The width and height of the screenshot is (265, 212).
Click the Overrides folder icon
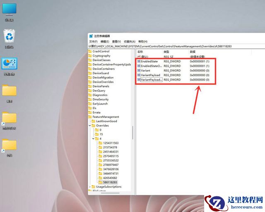click(x=94, y=126)
